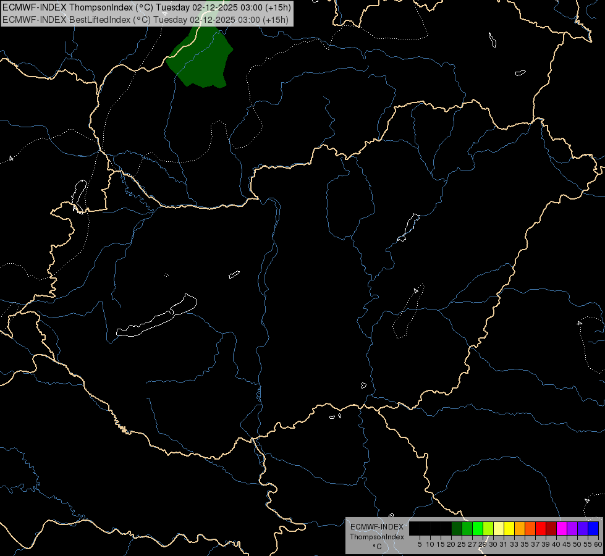Click the legend scale value 55
The width and height of the screenshot is (605, 556).
click(588, 544)
